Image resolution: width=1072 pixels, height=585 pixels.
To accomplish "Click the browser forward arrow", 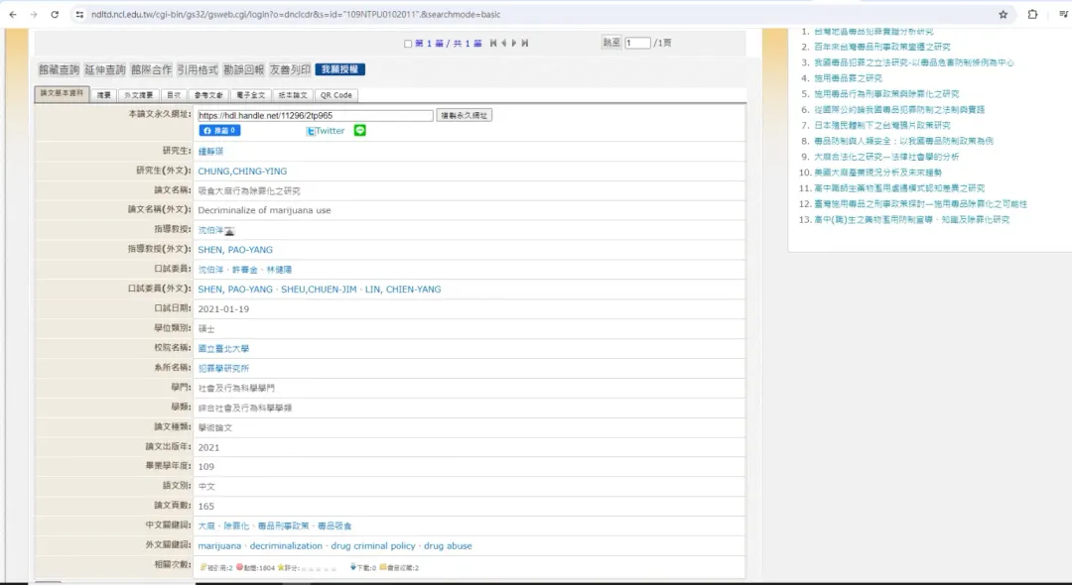I will [x=34, y=14].
